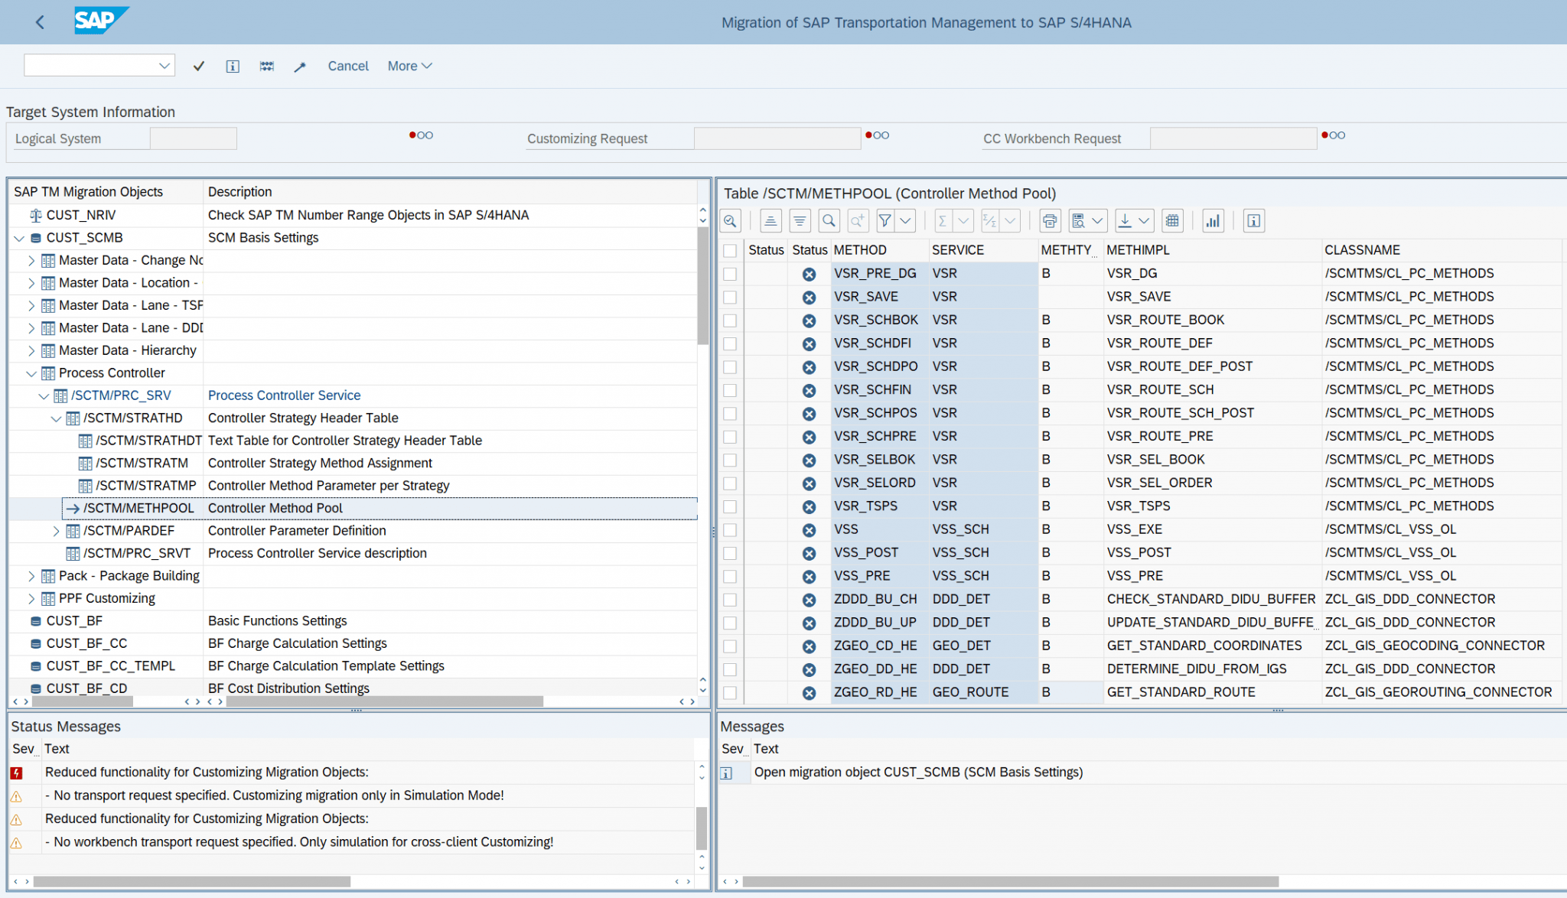Collapse the CUST_SCMB node

(x=19, y=238)
